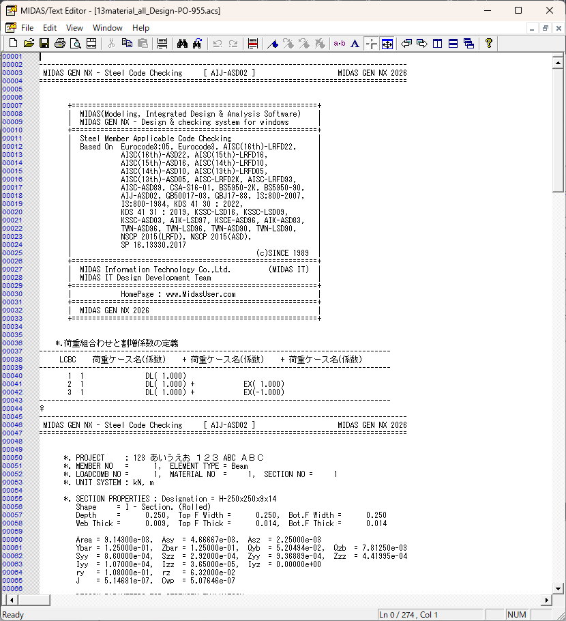The height and width of the screenshot is (621, 566).
Task: Go to next bookmark flag icon
Action: [288, 43]
